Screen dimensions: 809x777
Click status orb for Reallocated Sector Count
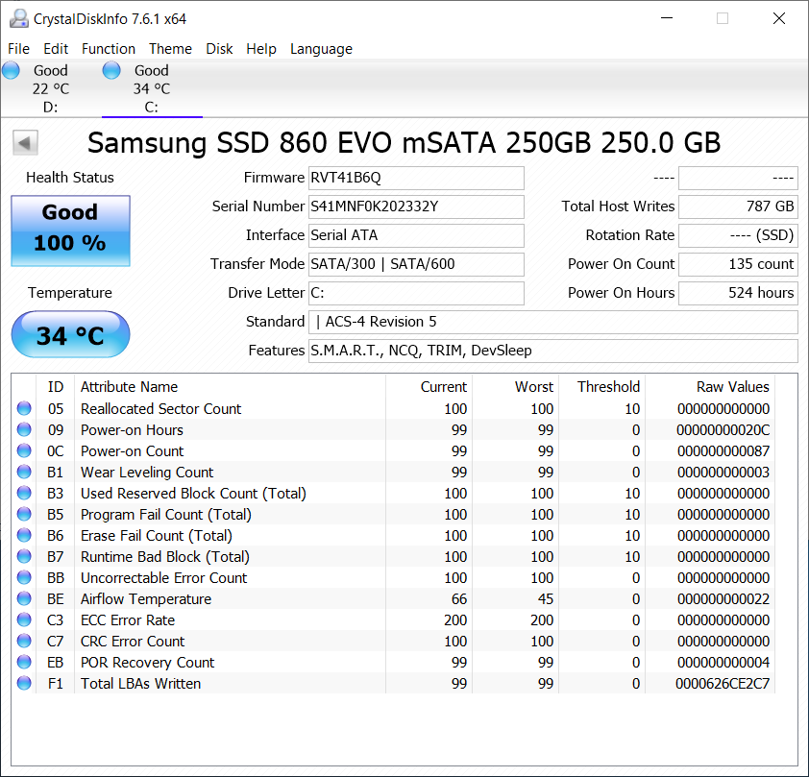click(x=24, y=408)
